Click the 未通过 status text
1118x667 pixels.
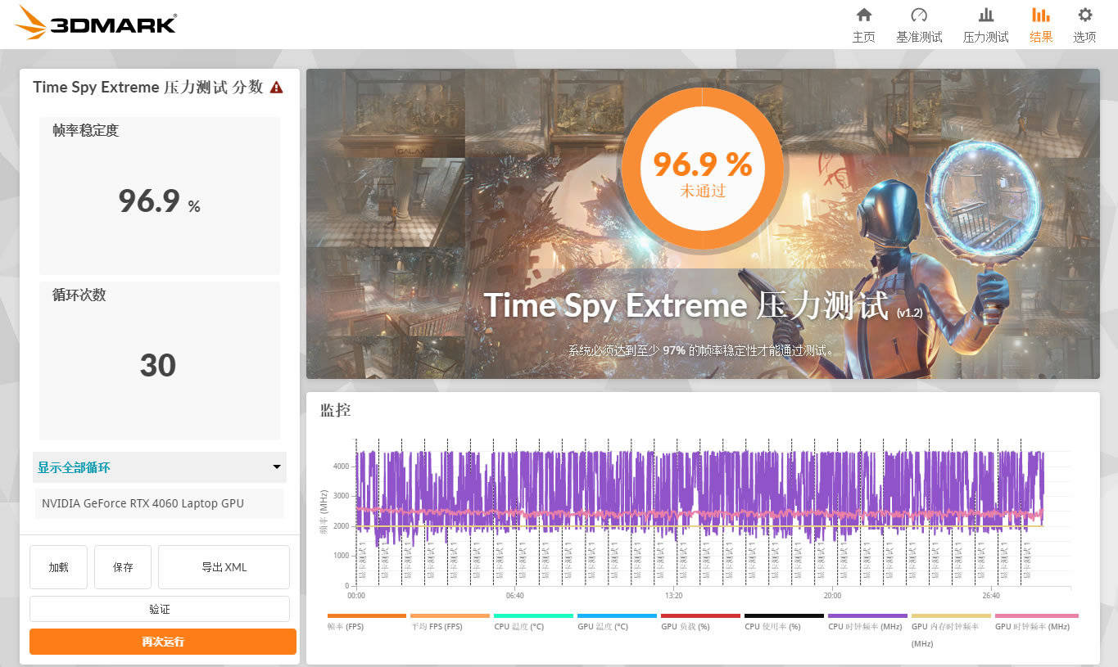(703, 192)
